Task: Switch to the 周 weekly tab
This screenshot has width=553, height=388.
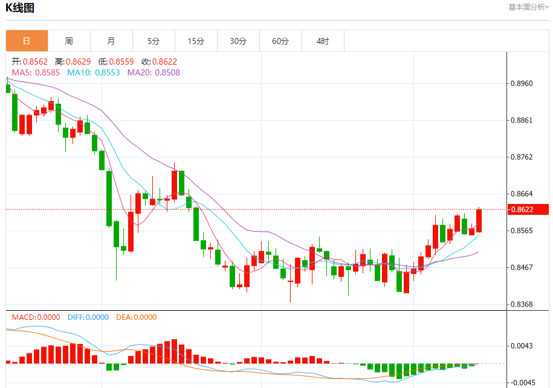Action: [x=69, y=41]
